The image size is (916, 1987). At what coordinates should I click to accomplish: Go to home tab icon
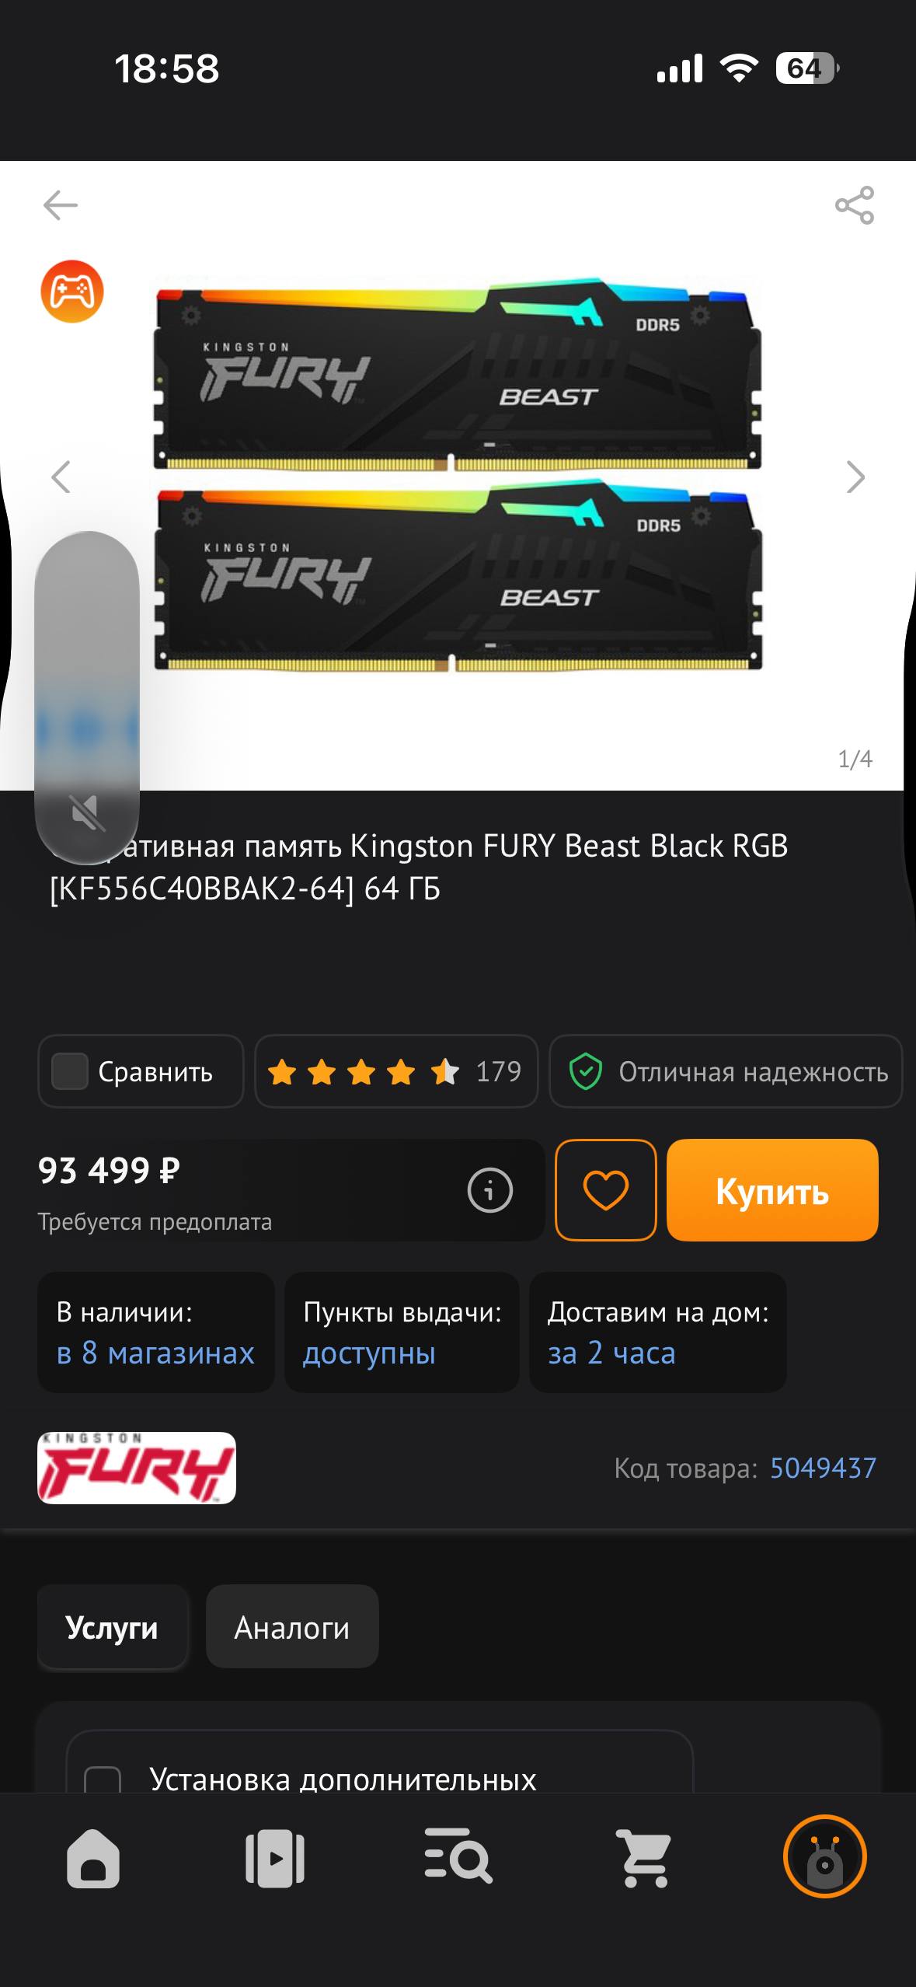click(93, 1859)
